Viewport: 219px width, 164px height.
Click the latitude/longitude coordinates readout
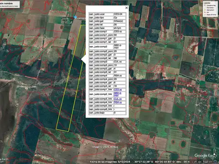(x=154, y=162)
